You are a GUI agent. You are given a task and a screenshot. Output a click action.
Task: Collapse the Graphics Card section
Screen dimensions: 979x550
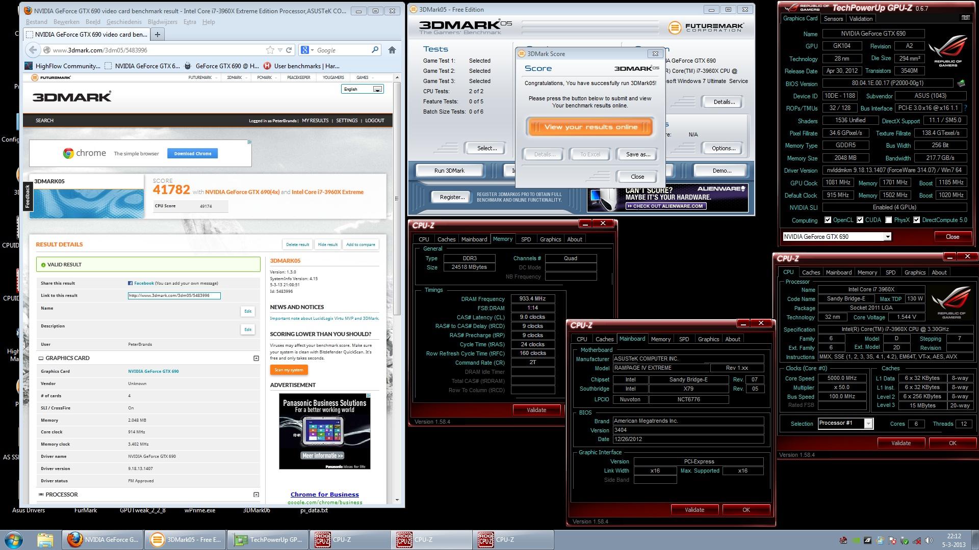(x=256, y=358)
